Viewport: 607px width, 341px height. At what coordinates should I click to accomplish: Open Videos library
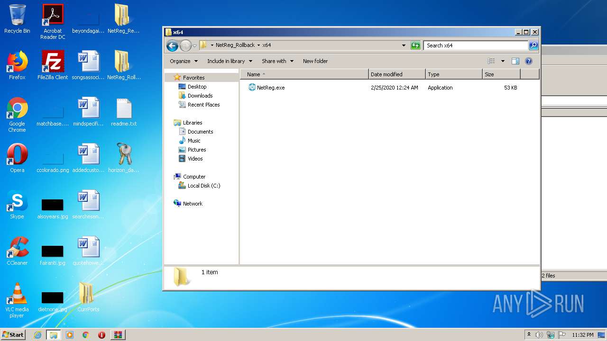pos(195,159)
